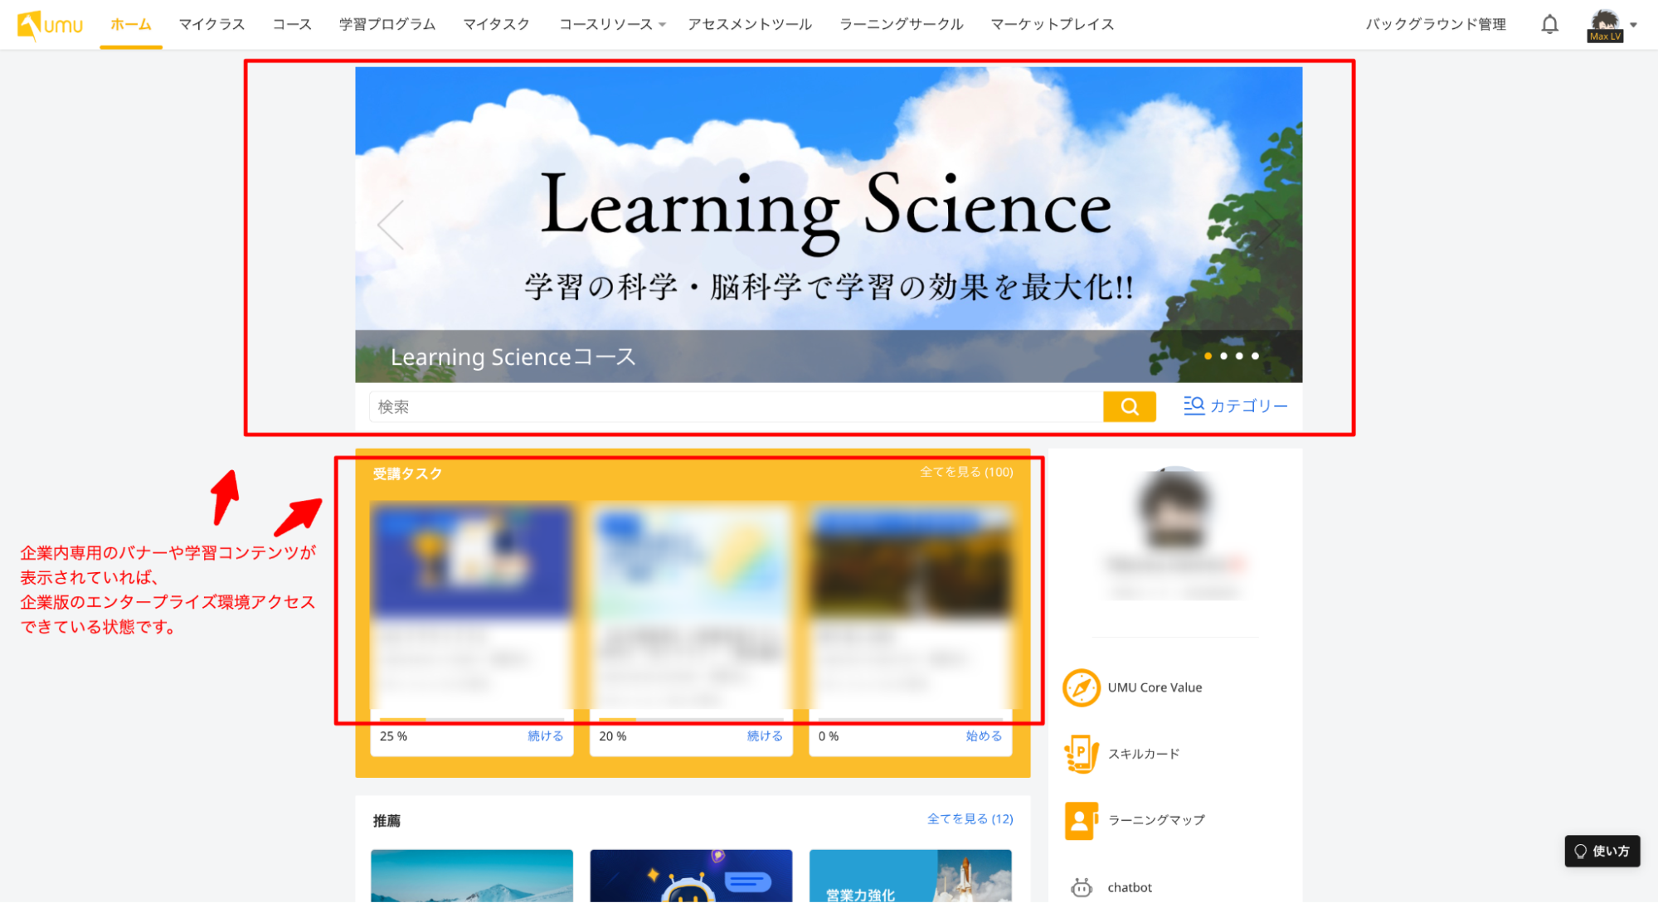1658x903 pixels.
Task: Open スキルカード via the card icon
Action: pyautogui.click(x=1081, y=754)
